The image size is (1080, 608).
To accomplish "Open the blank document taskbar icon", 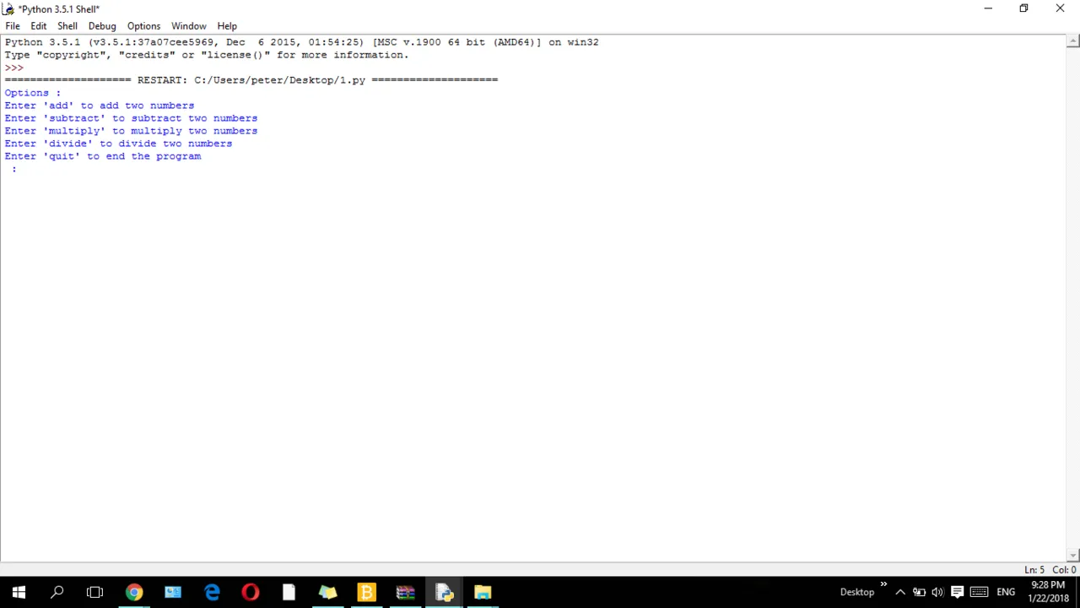I will tap(289, 592).
